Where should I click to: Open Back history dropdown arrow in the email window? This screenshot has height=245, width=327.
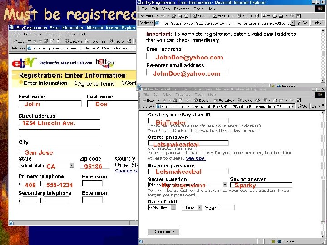tap(157, 16)
